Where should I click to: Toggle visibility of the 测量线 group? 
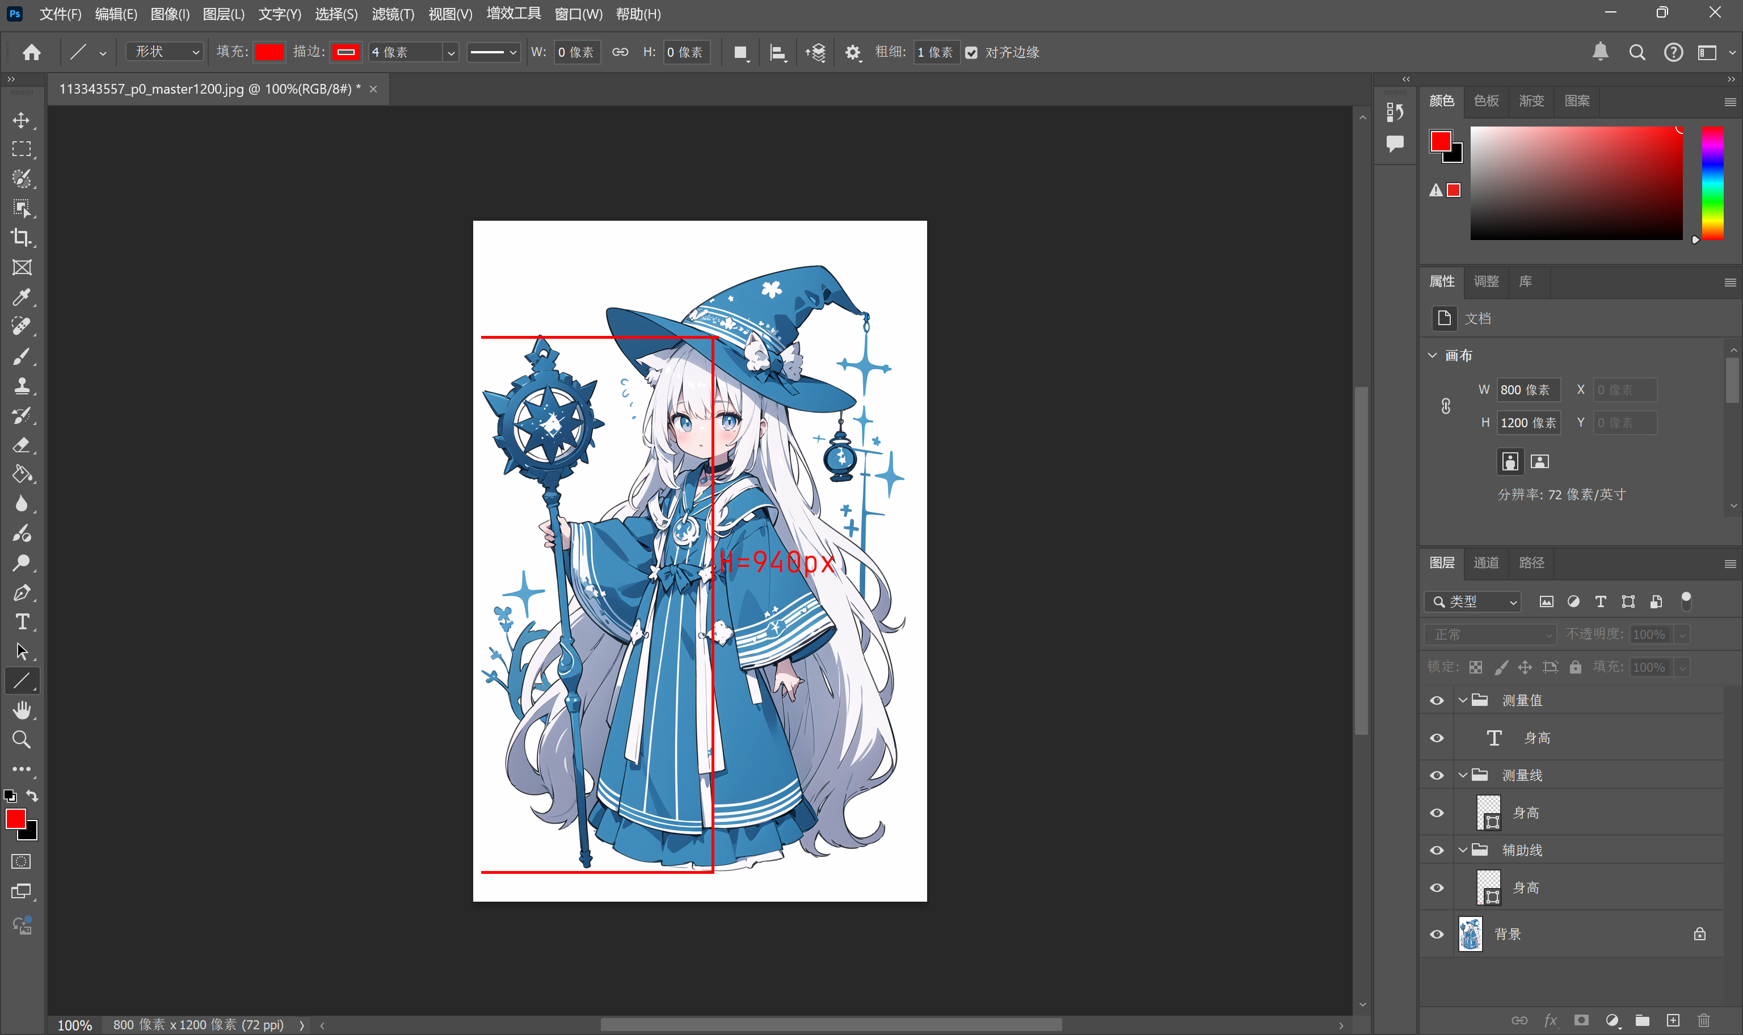coord(1436,775)
